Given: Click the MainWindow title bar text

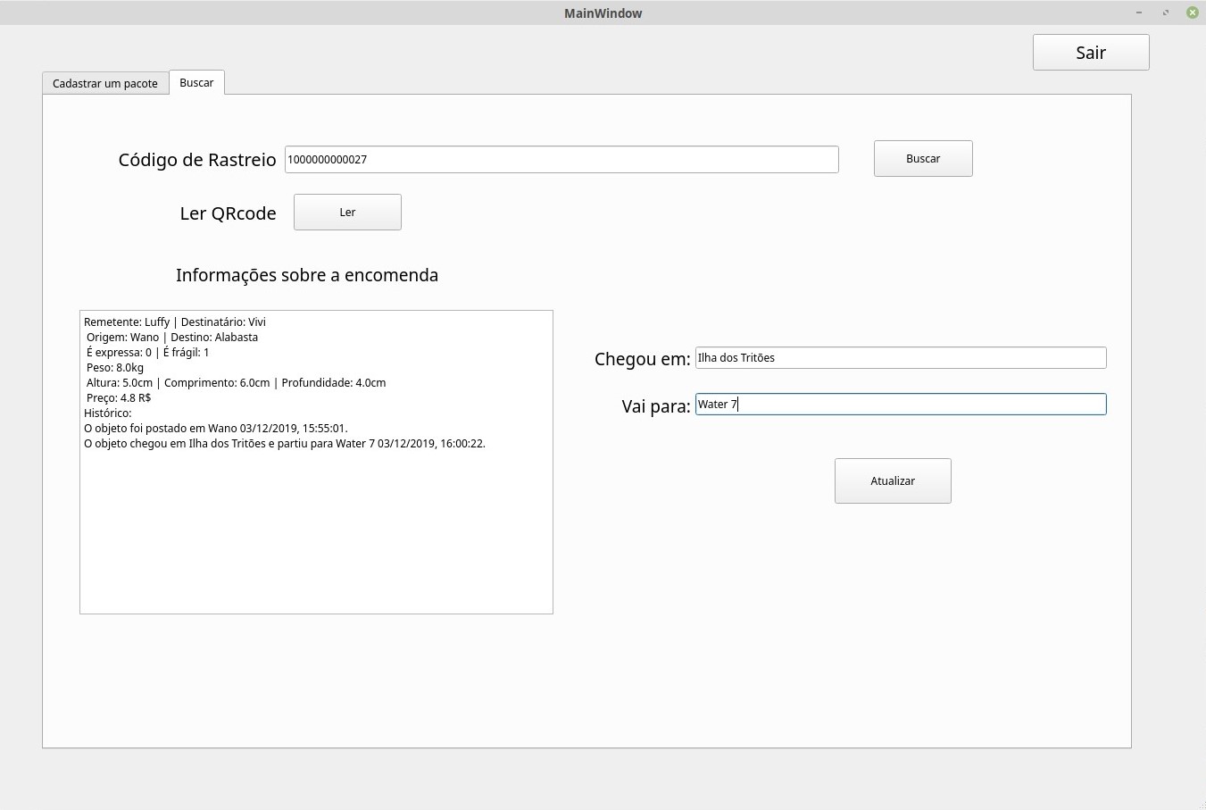Looking at the screenshot, I should (603, 13).
